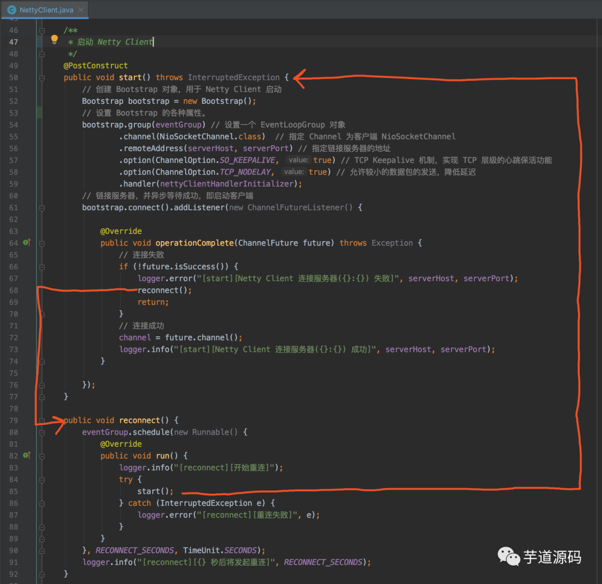Click the fold end marker on line 74
Viewport: 602px width, 584px height.
[x=42, y=361]
